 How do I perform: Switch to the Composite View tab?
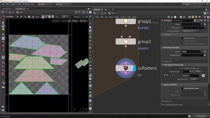(7, 9)
